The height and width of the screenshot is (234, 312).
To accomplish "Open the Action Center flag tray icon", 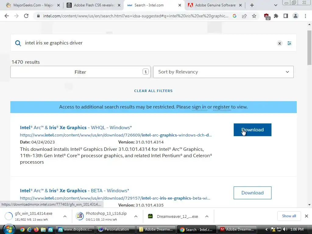I will [273, 229].
